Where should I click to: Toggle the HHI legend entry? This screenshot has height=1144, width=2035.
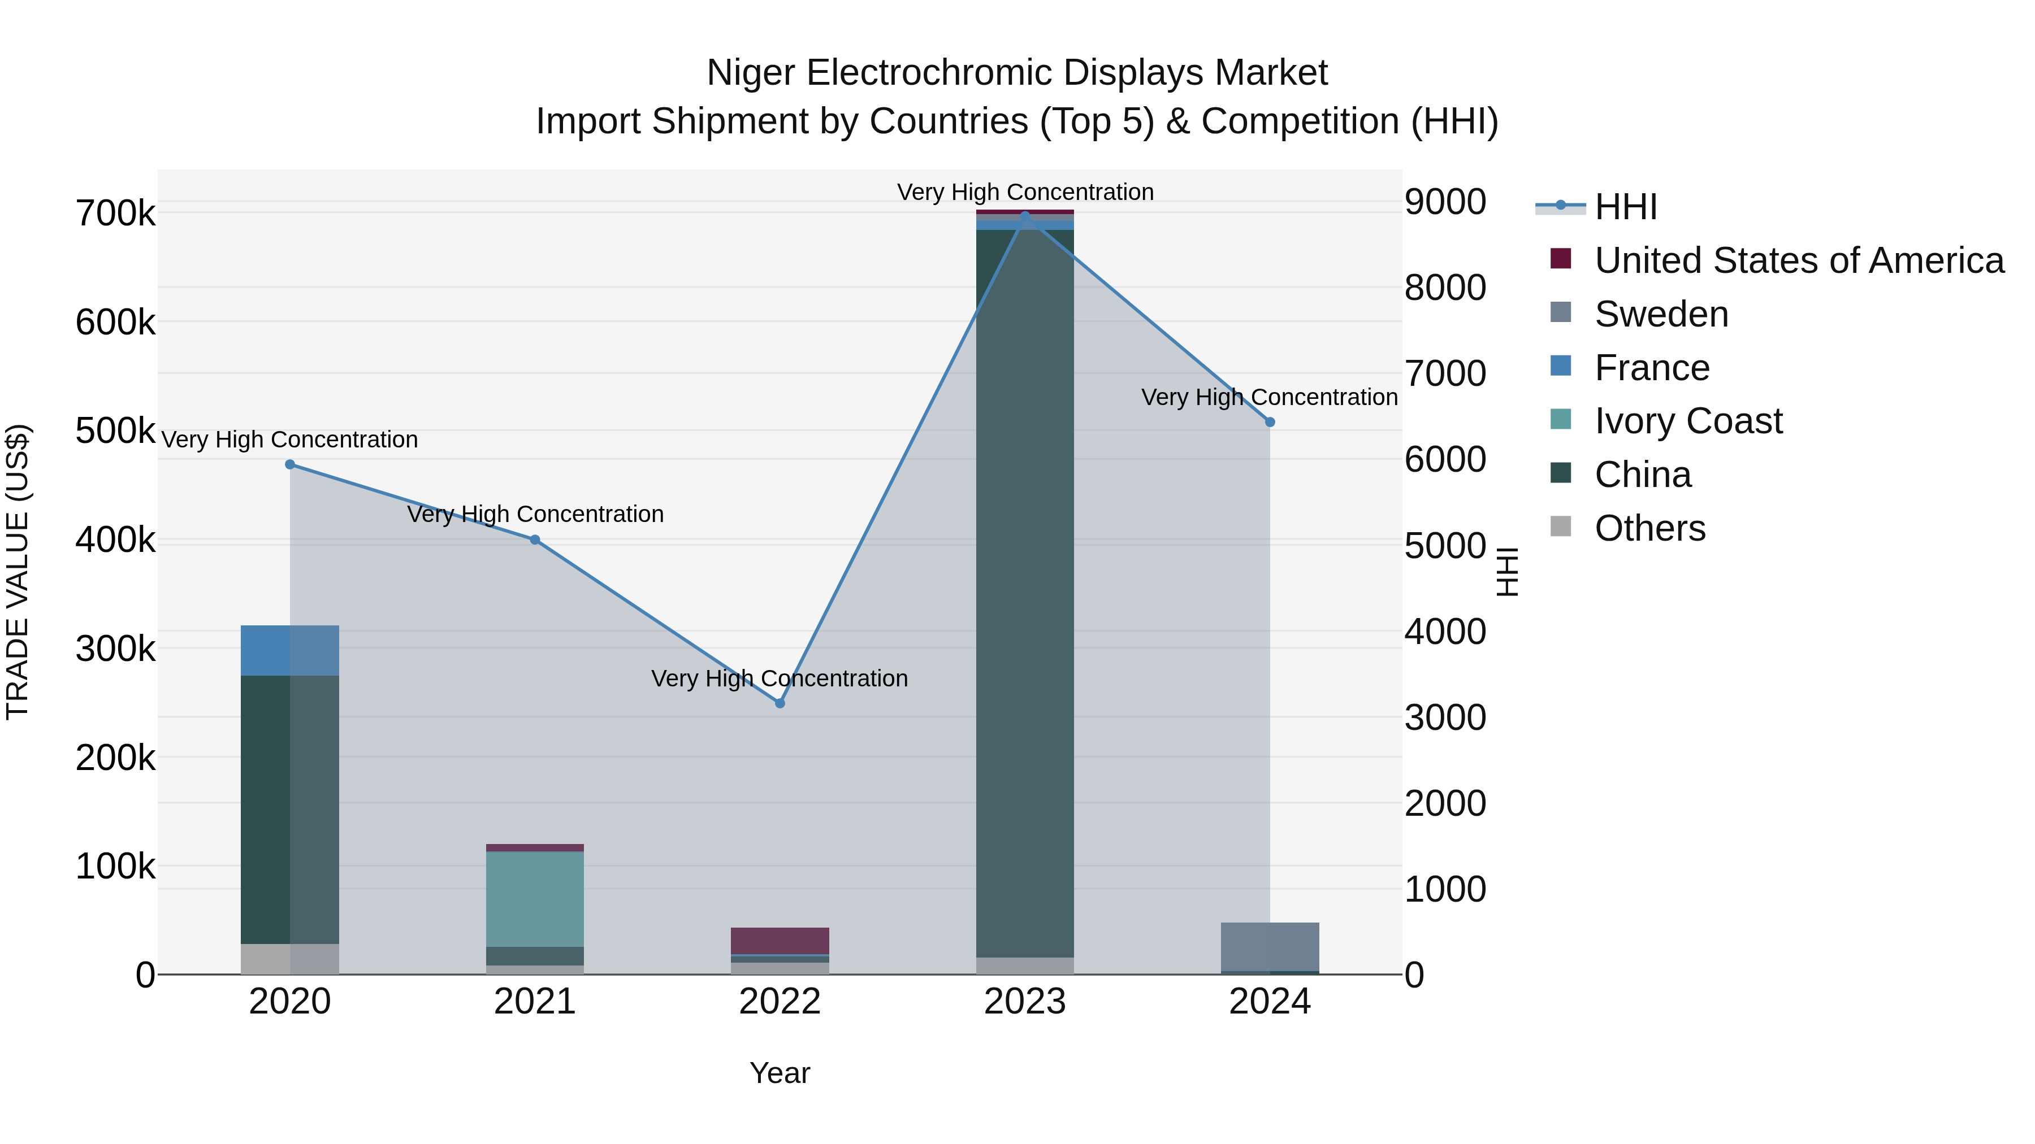tap(1596, 207)
